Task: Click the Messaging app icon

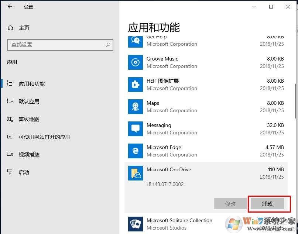Action: click(x=135, y=129)
